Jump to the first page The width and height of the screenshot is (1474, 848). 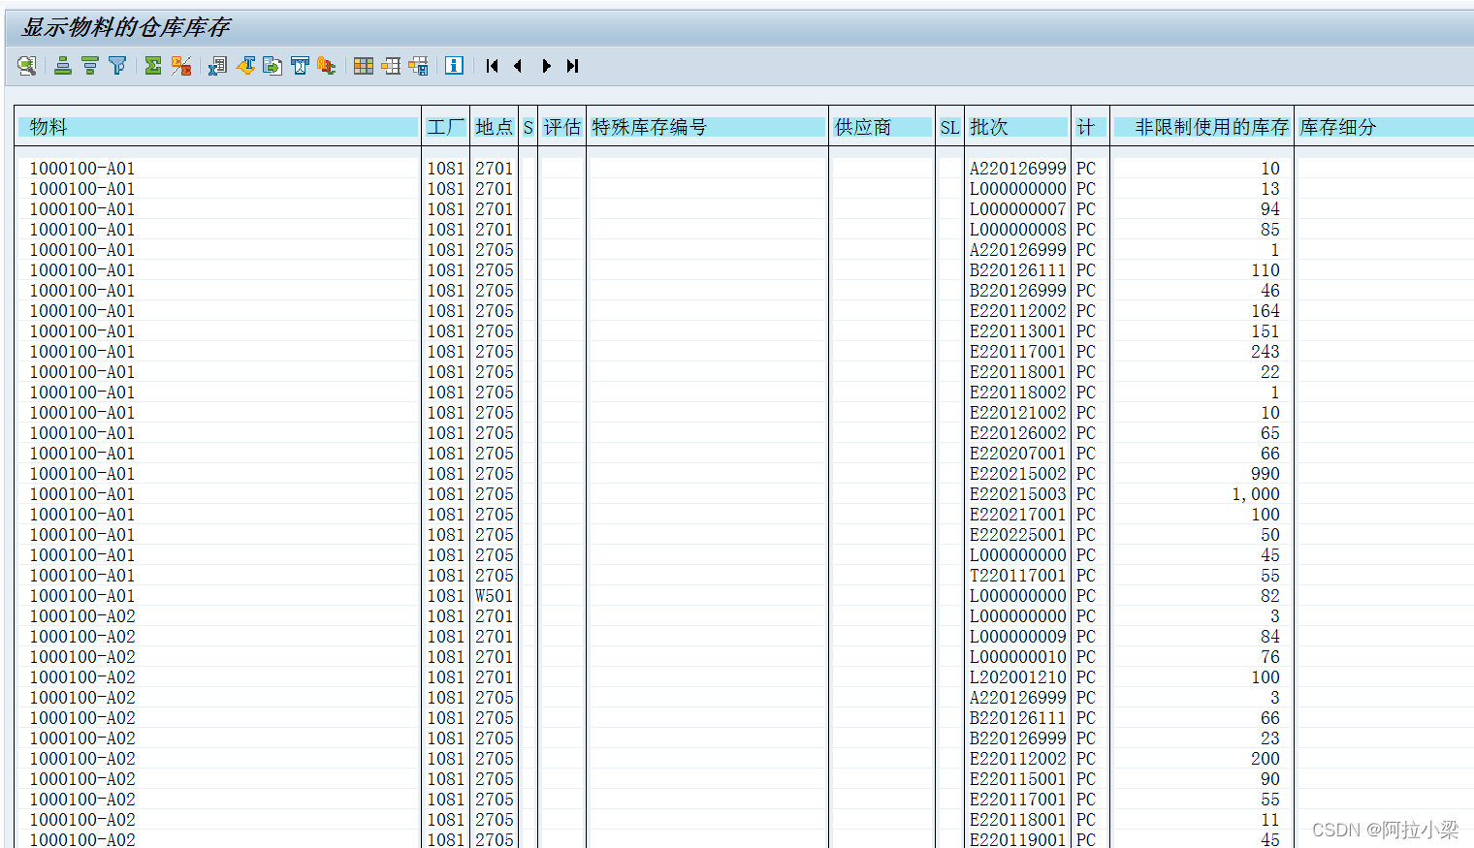pyautogui.click(x=491, y=66)
